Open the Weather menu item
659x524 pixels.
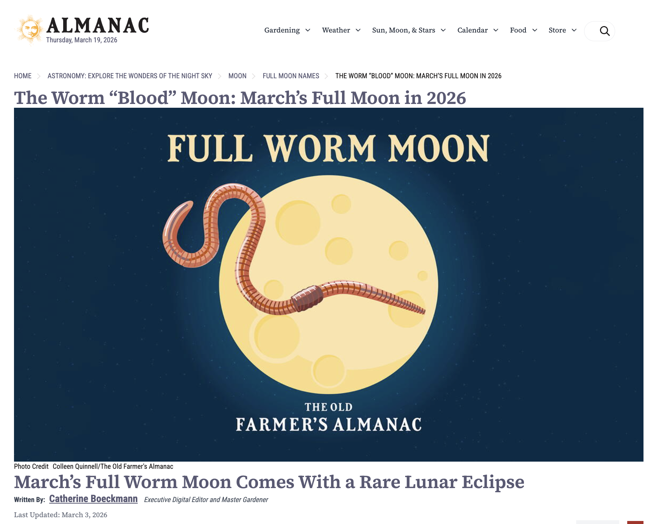coord(336,30)
